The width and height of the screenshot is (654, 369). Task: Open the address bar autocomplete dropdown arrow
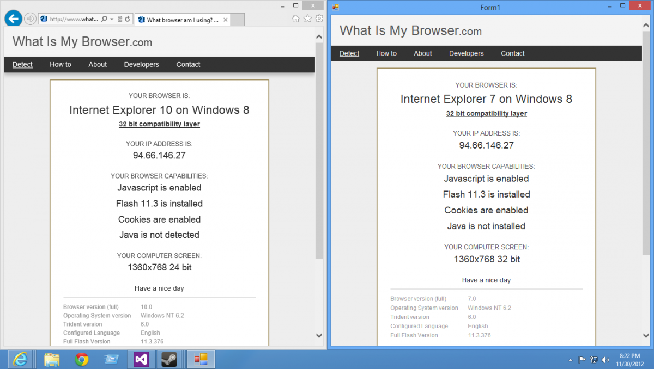[x=112, y=19]
